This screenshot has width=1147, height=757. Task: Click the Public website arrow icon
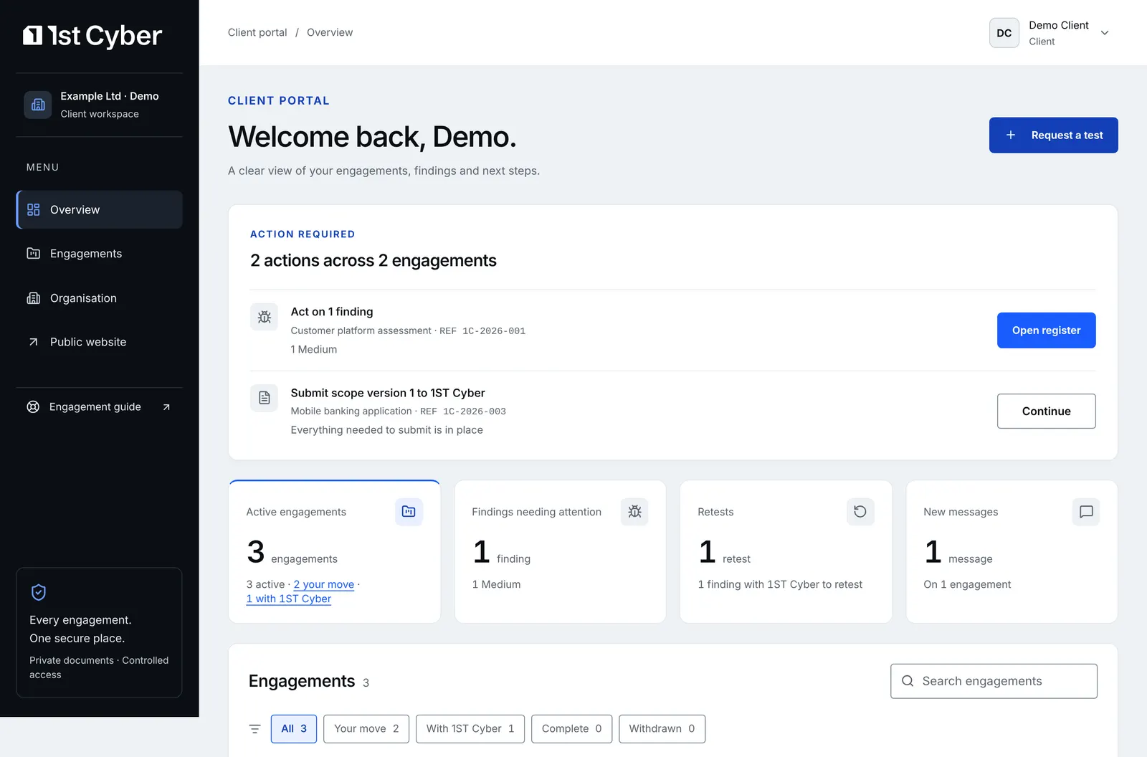click(33, 342)
